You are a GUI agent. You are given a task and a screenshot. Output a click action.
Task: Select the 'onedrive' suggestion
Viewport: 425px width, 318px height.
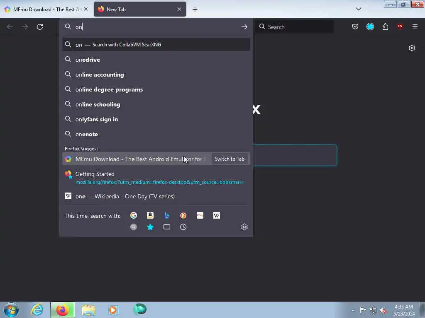(x=156, y=60)
